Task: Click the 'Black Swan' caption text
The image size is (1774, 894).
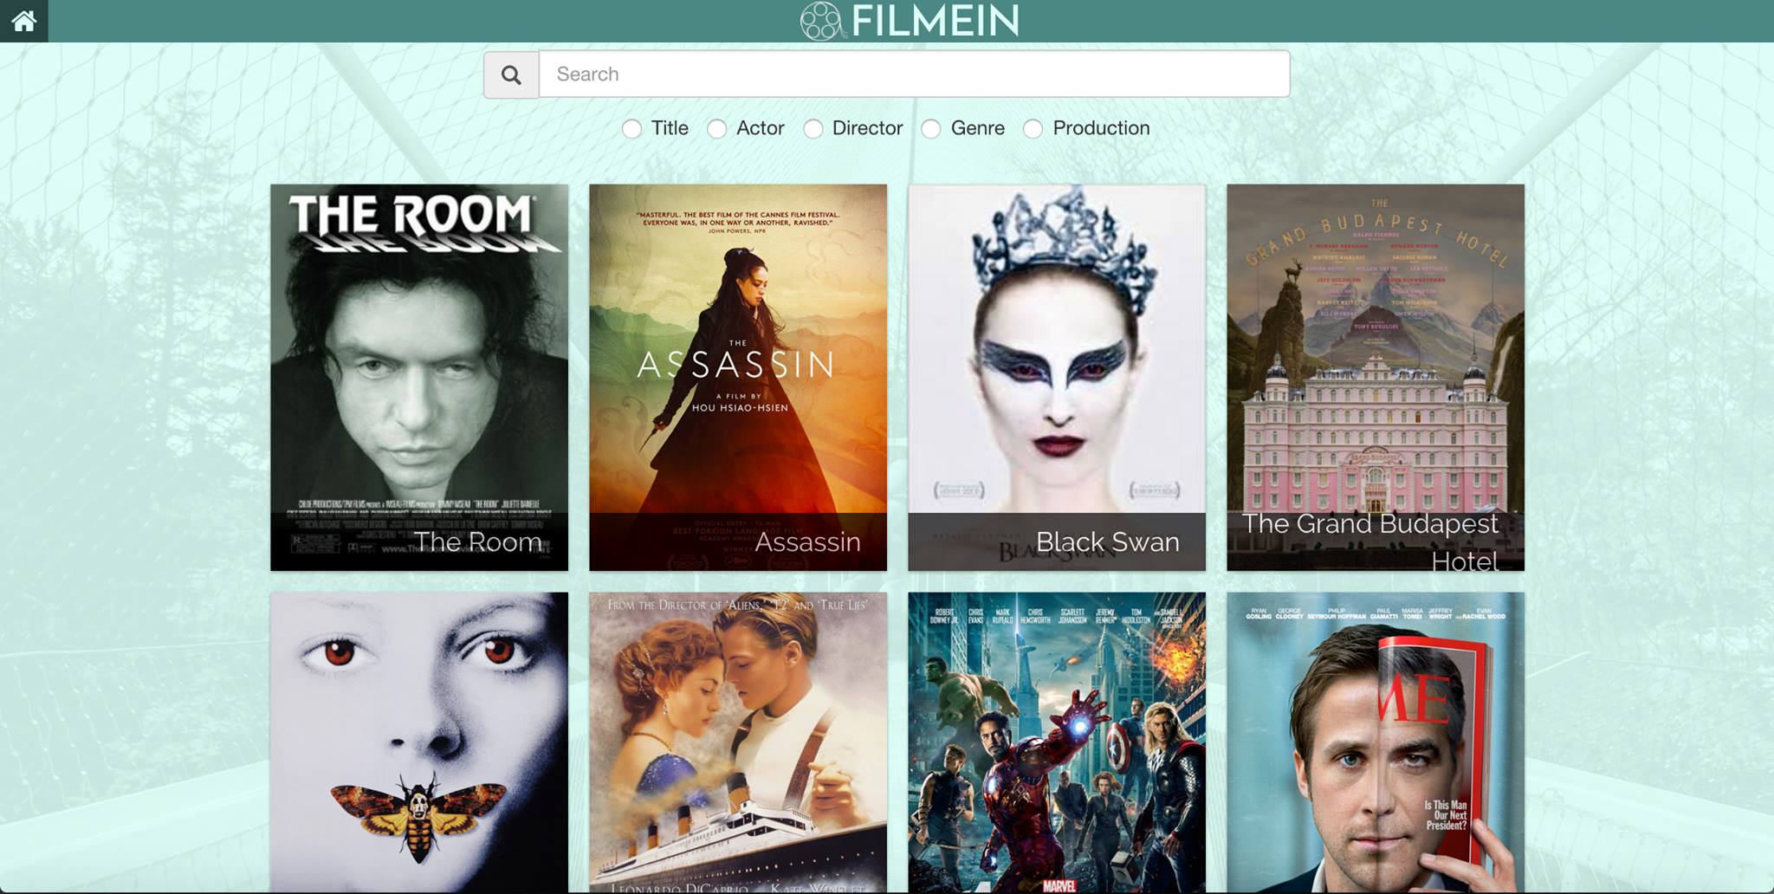Action: coord(1108,542)
